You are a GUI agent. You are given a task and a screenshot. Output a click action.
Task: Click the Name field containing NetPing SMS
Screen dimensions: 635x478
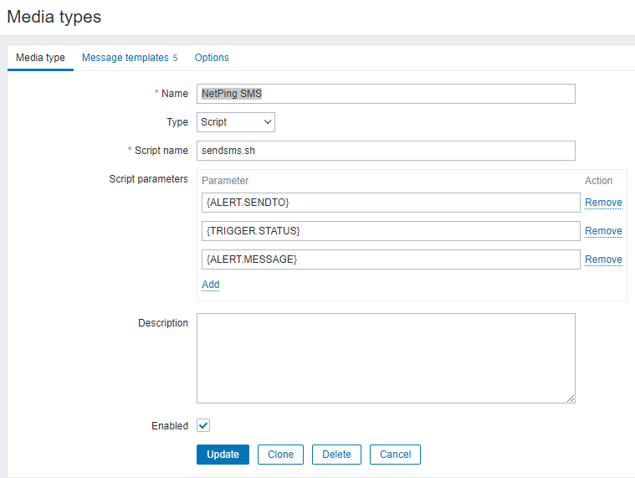(386, 94)
